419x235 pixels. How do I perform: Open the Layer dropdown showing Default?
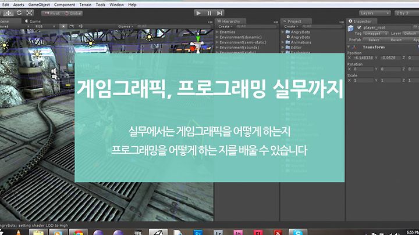(x=411, y=34)
